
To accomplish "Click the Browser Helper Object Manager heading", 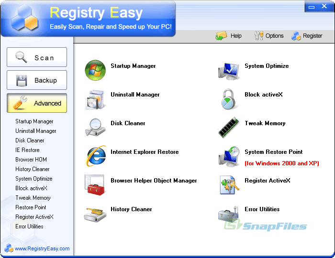I will (154, 181).
